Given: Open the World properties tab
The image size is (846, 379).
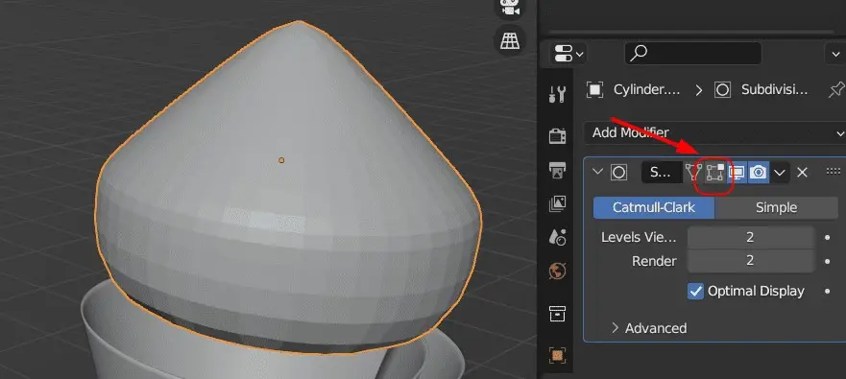Looking at the screenshot, I should [x=557, y=271].
